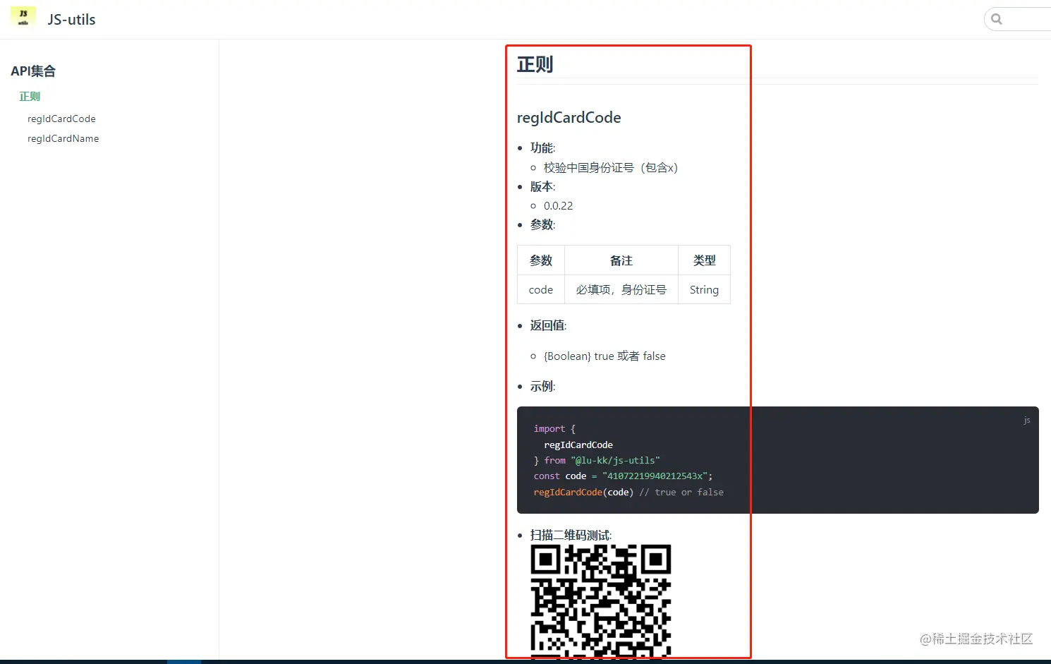Click the 功能 bullet item
Screen dimensions: 1051x664
click(x=542, y=147)
